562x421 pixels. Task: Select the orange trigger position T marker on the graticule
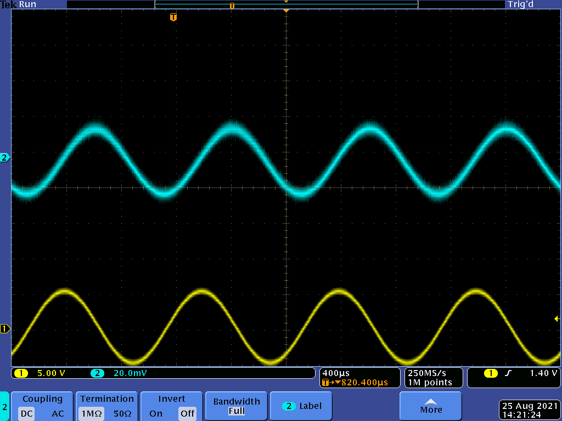(x=173, y=18)
